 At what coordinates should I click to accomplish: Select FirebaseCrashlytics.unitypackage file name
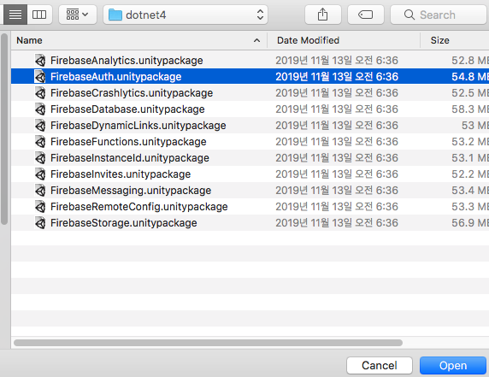click(132, 93)
